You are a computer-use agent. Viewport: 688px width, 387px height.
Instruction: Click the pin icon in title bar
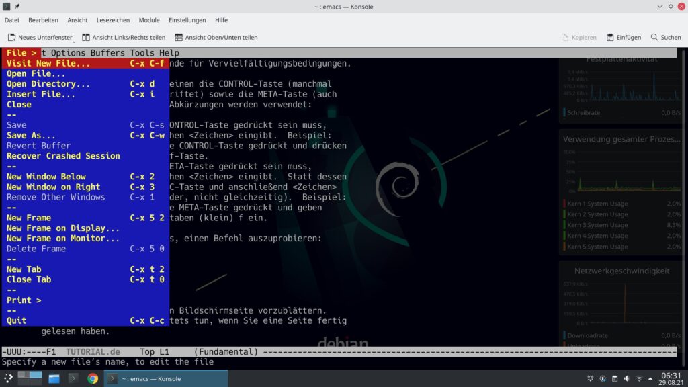17,7
